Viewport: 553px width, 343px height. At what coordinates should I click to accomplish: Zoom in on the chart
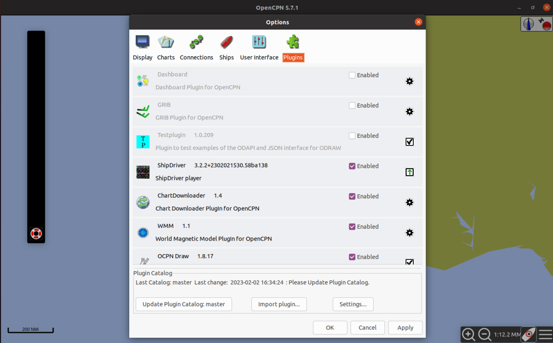(x=469, y=334)
